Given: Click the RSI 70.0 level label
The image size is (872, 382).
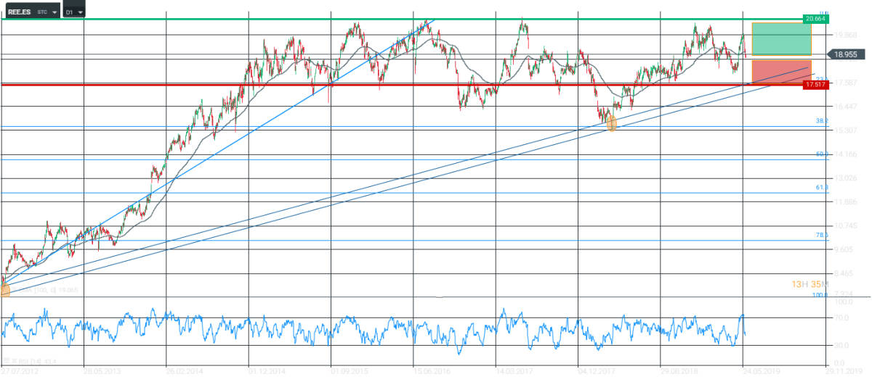Looking at the screenshot, I should coord(823,317).
